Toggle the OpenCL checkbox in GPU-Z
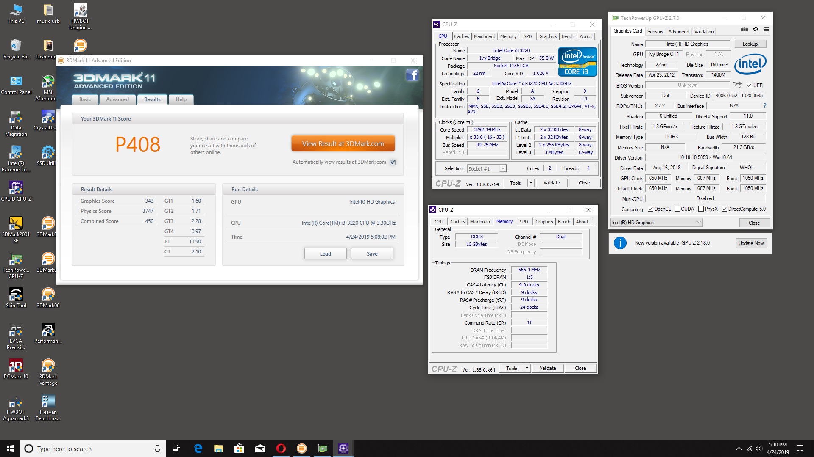814x457 pixels. (x=650, y=209)
